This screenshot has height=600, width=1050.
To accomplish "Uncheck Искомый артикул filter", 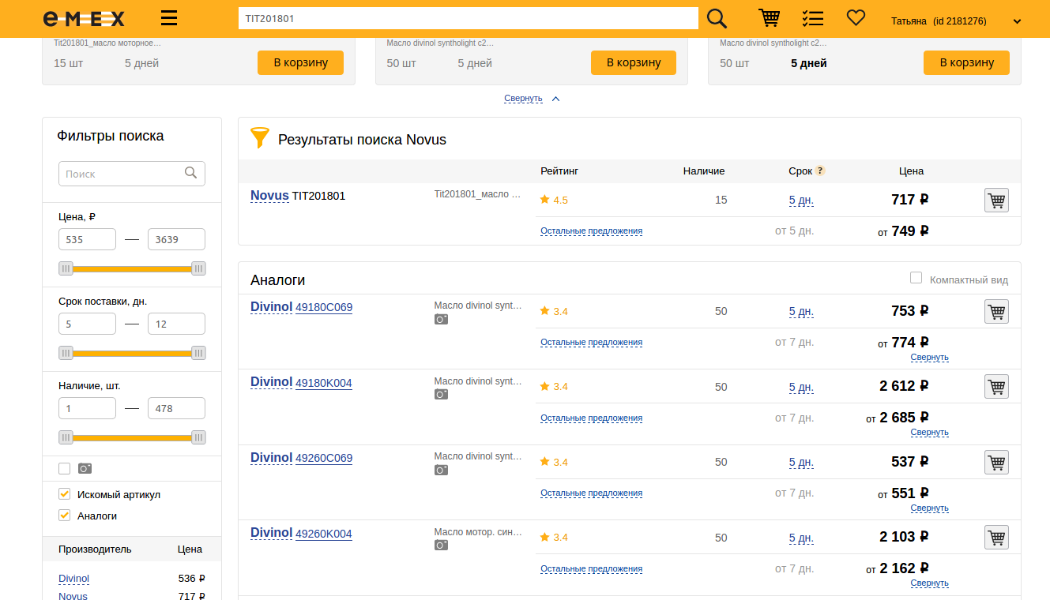I will click(65, 494).
